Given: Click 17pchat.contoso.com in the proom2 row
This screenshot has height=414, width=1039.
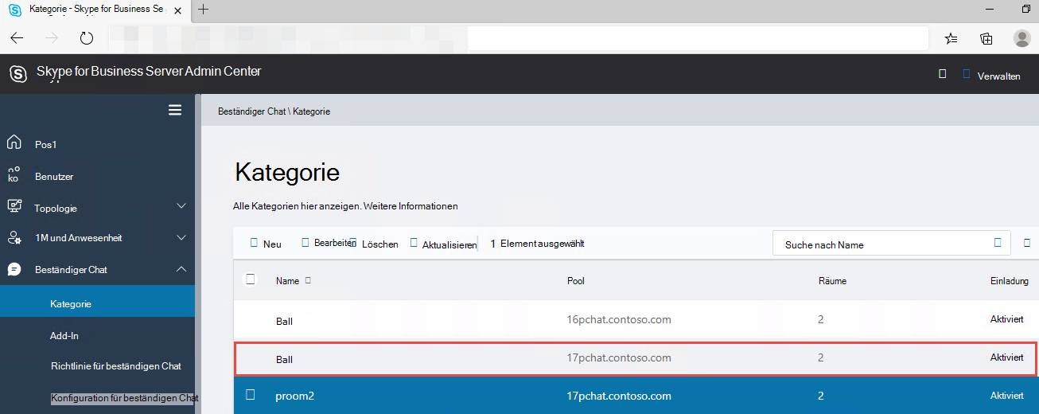Looking at the screenshot, I should click(619, 396).
